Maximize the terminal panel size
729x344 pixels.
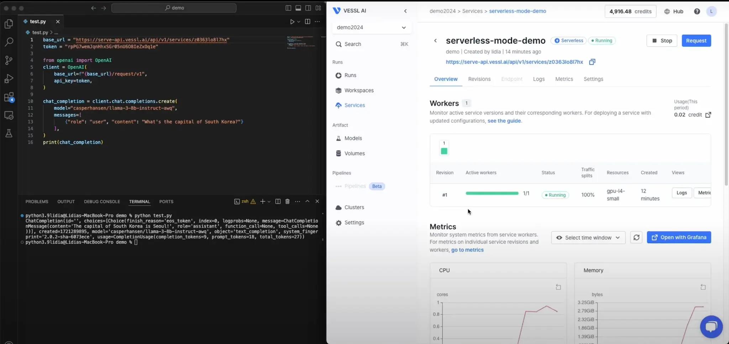308,201
